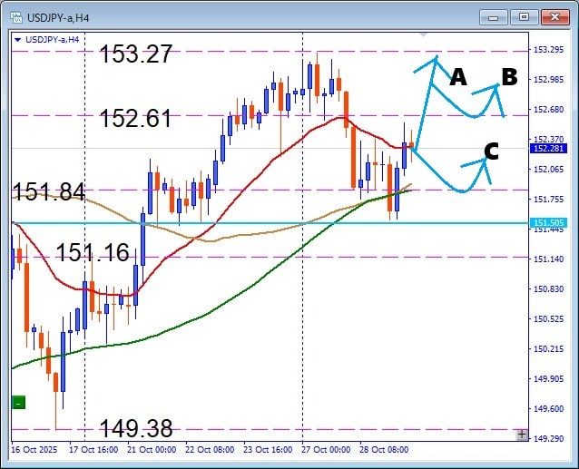Select the 153.27 price level label
Image resolution: width=579 pixels, height=469 pixels.
[x=135, y=54]
